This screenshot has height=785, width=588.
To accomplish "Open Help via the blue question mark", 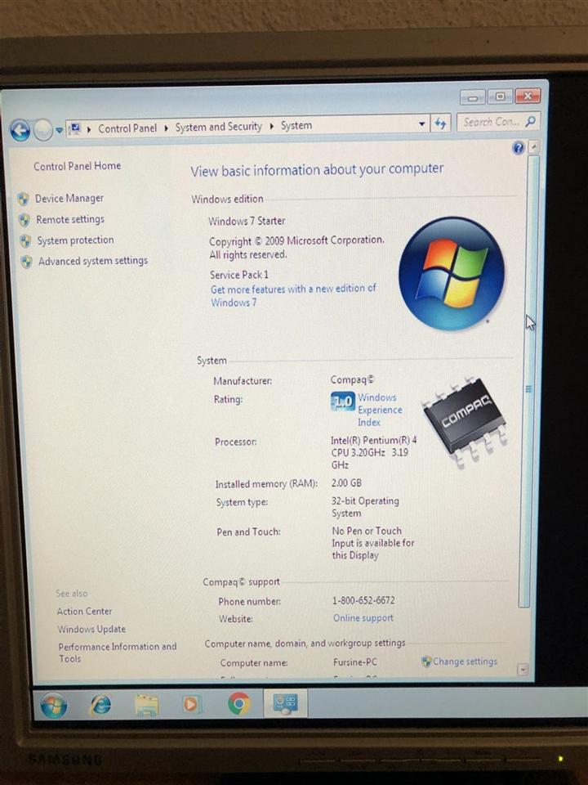I will (519, 148).
